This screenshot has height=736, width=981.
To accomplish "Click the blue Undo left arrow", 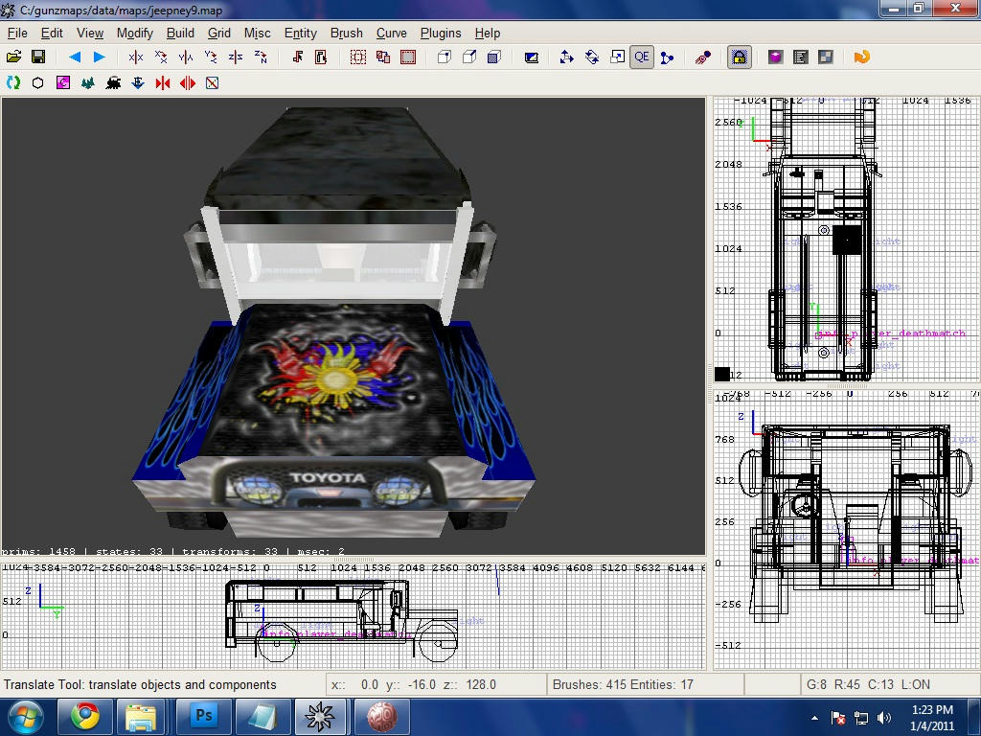I will pos(74,57).
